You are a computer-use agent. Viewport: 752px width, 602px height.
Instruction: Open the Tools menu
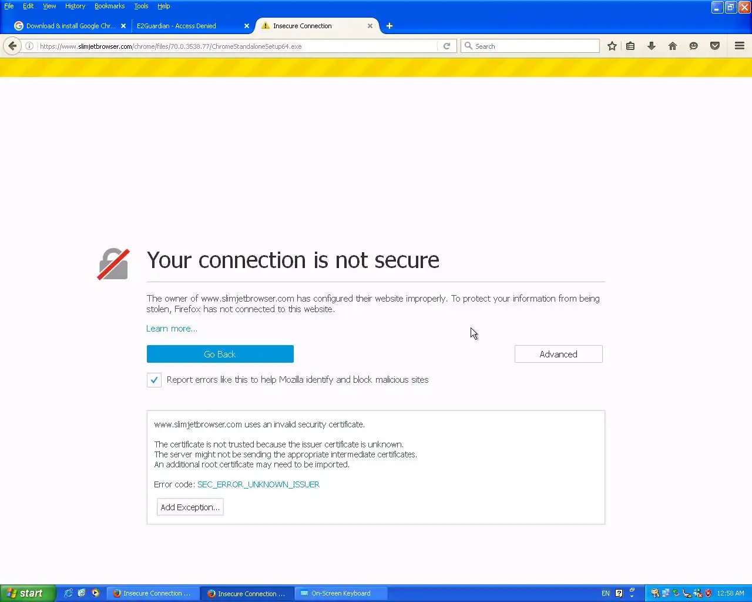click(x=141, y=6)
